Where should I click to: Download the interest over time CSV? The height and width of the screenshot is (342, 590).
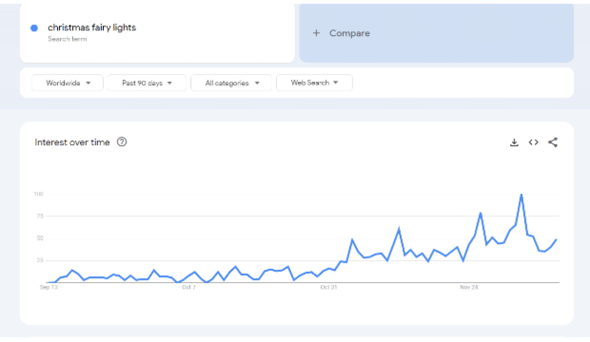click(x=514, y=143)
